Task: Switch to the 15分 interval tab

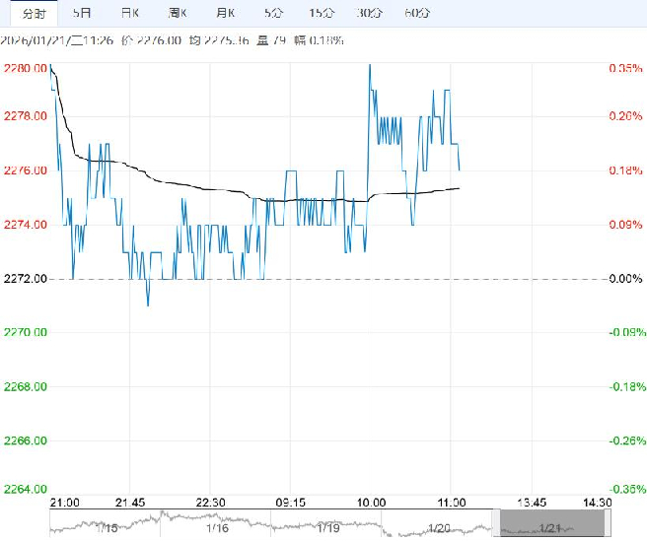Action: [x=322, y=13]
